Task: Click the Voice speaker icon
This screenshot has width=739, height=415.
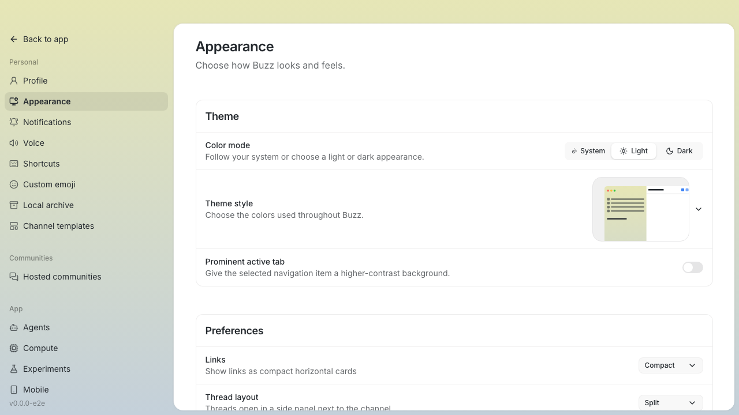Action: pyautogui.click(x=14, y=143)
